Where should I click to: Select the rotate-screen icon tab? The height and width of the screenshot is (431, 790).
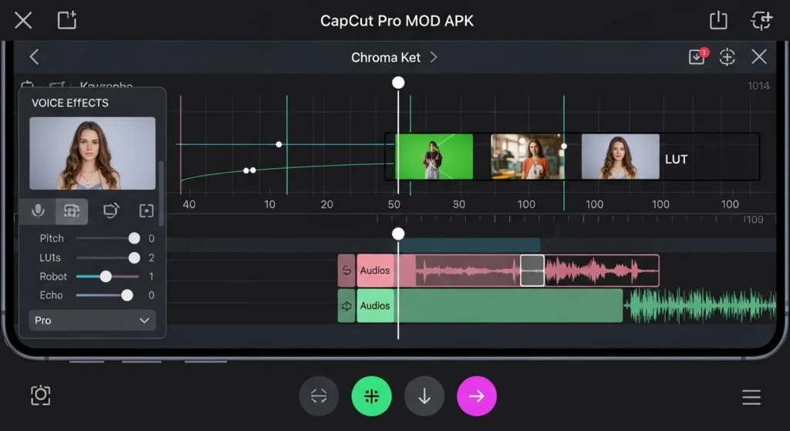click(x=111, y=210)
